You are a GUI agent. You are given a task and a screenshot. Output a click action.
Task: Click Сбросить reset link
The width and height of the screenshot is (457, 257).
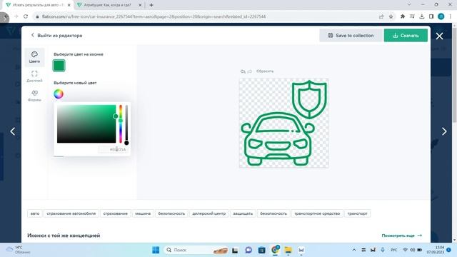(x=265, y=71)
